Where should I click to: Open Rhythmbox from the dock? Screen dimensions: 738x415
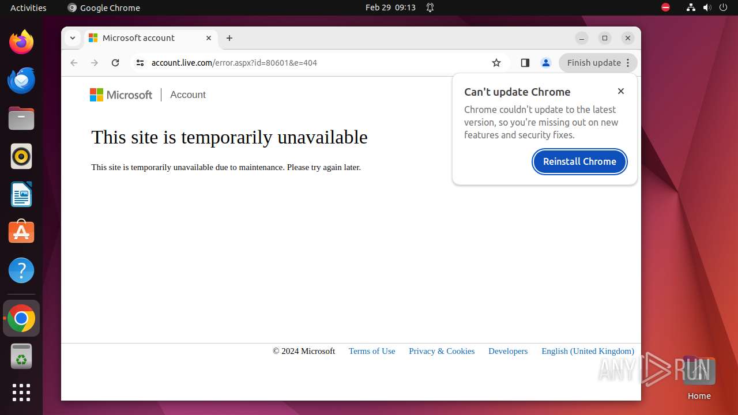click(x=21, y=156)
